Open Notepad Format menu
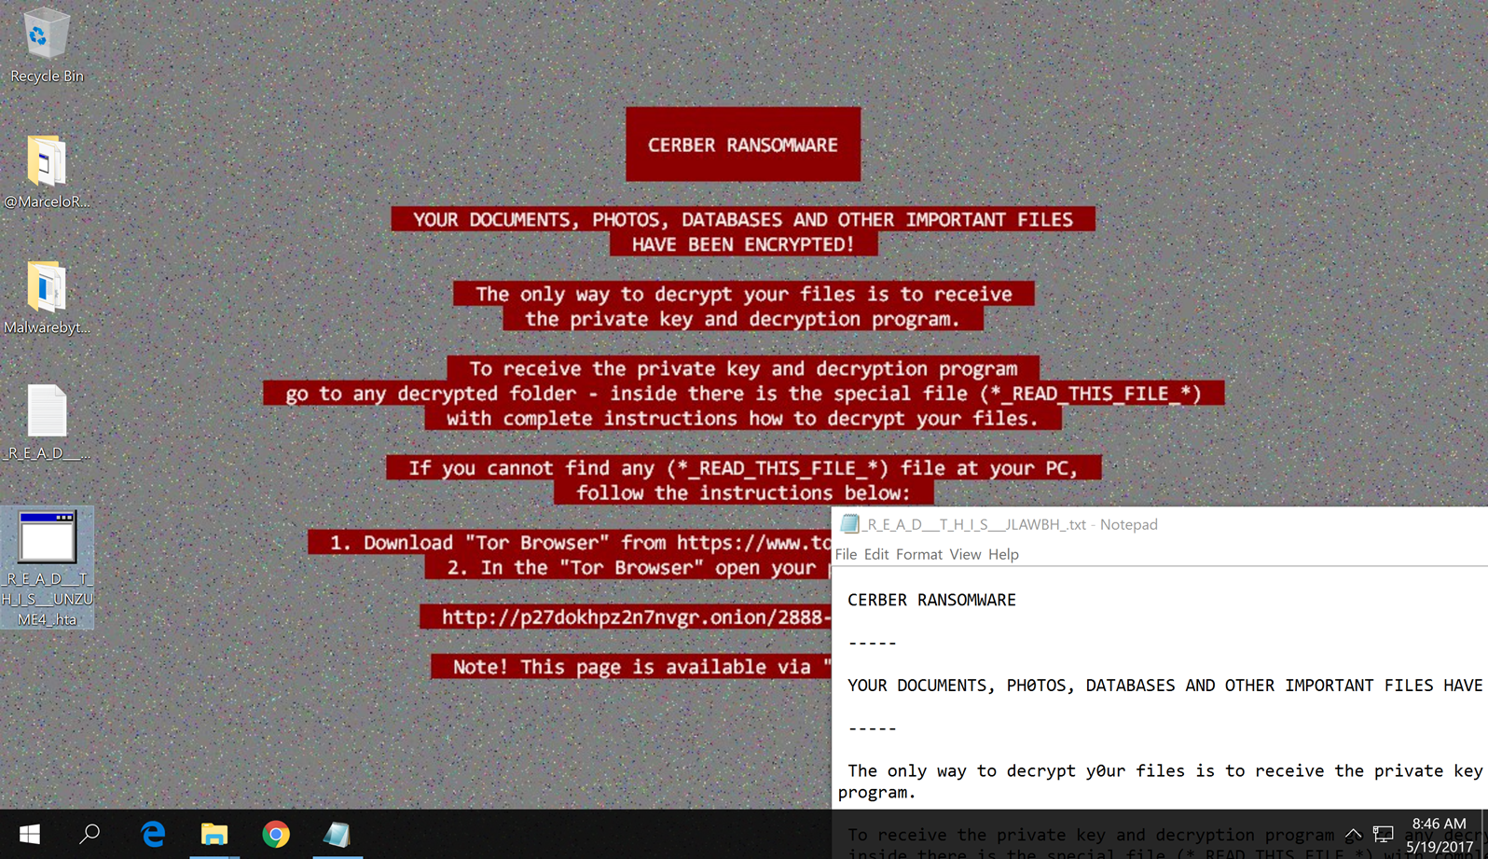 click(919, 554)
